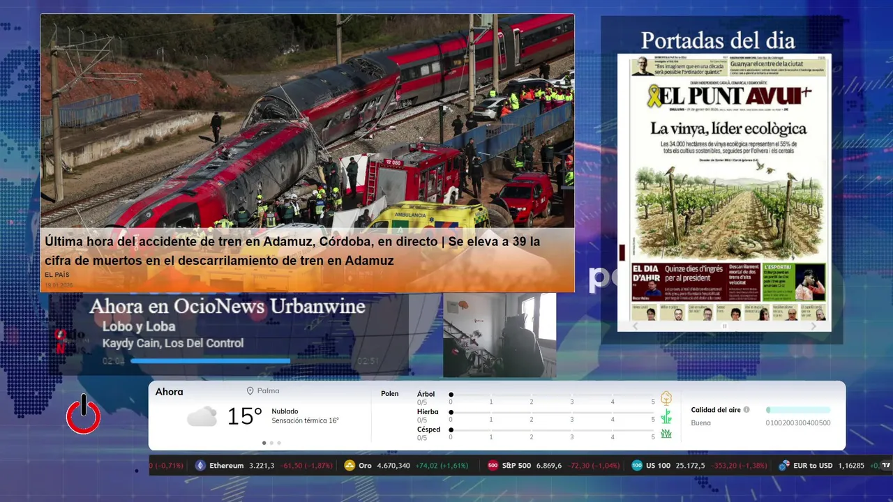Click the 'Ahora' weather heading

tap(170, 392)
